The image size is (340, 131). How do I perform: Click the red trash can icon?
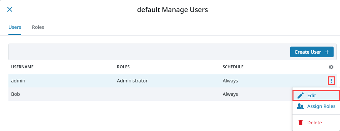[301, 123]
